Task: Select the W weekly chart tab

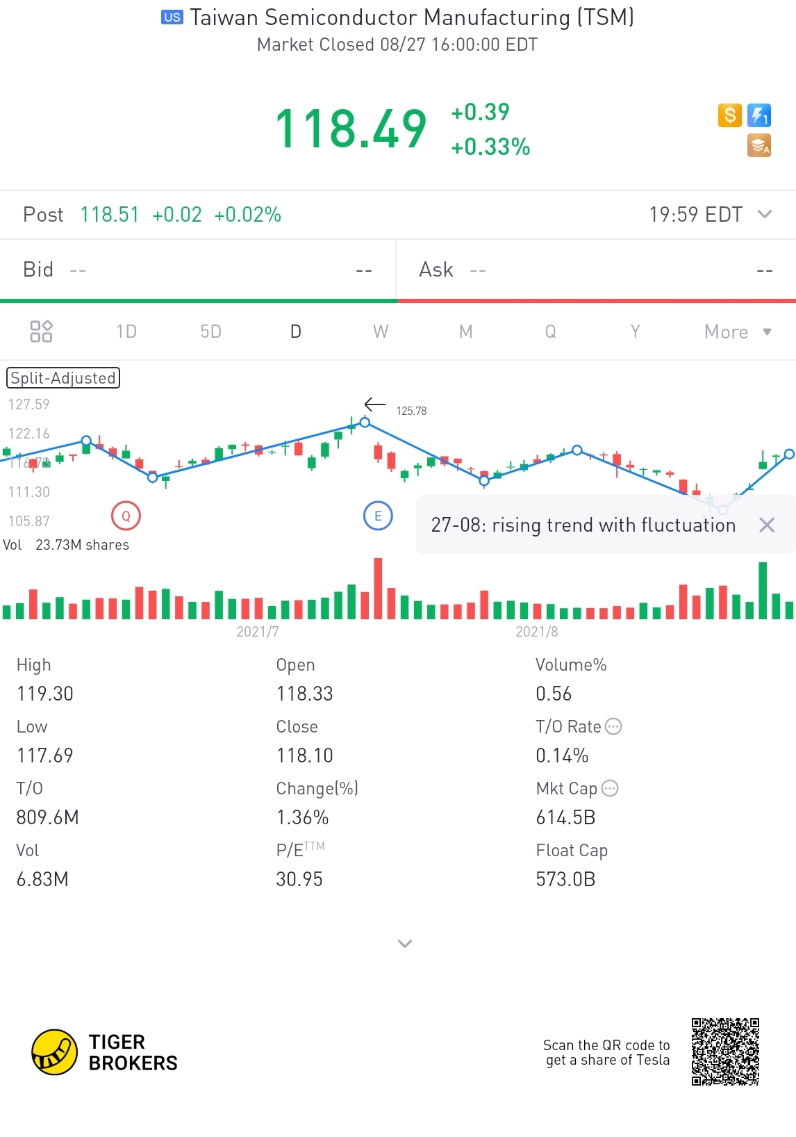Action: pyautogui.click(x=381, y=332)
